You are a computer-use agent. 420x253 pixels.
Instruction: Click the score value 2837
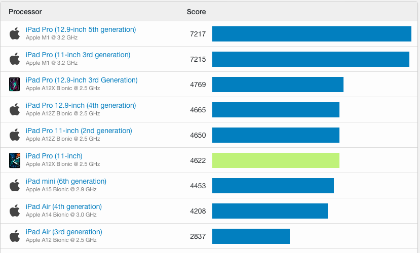198,236
